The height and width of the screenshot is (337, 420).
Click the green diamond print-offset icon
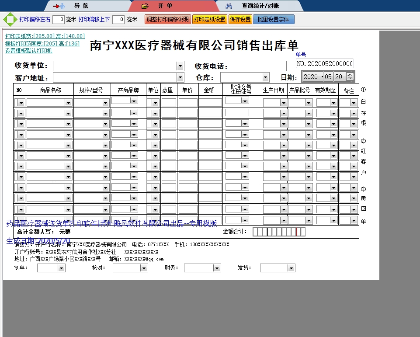coord(9,20)
